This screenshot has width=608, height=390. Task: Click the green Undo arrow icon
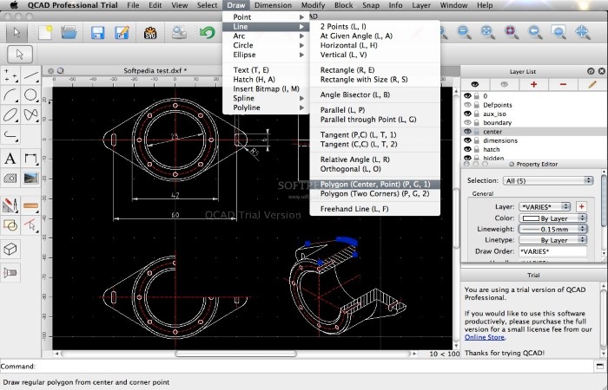click(x=208, y=33)
